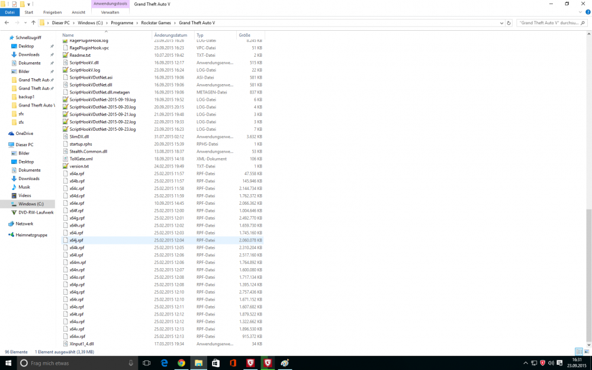Click search box for Grand Theft Auto V
Screen dimensions: 592x370
552,23
